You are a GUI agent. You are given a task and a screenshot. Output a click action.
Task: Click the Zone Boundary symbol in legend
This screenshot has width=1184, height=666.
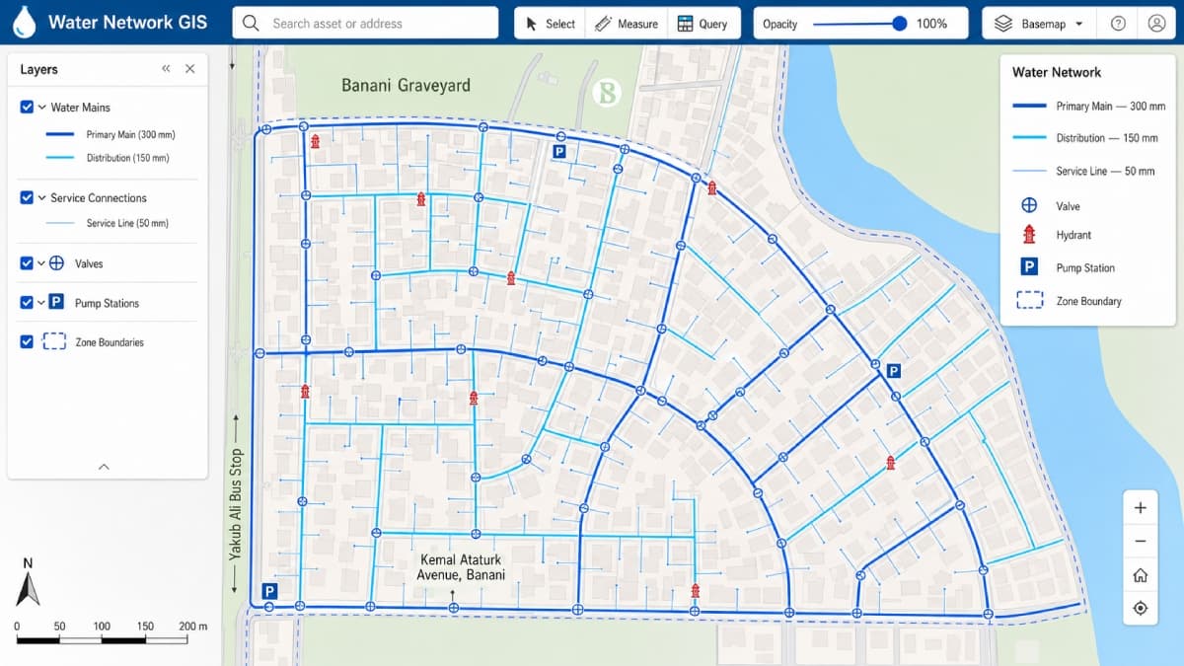(x=1029, y=301)
